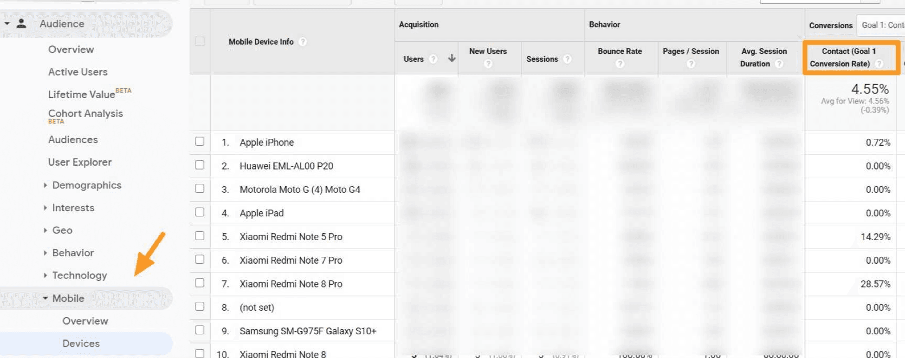Sort by Bounce Rate column header

pos(620,51)
